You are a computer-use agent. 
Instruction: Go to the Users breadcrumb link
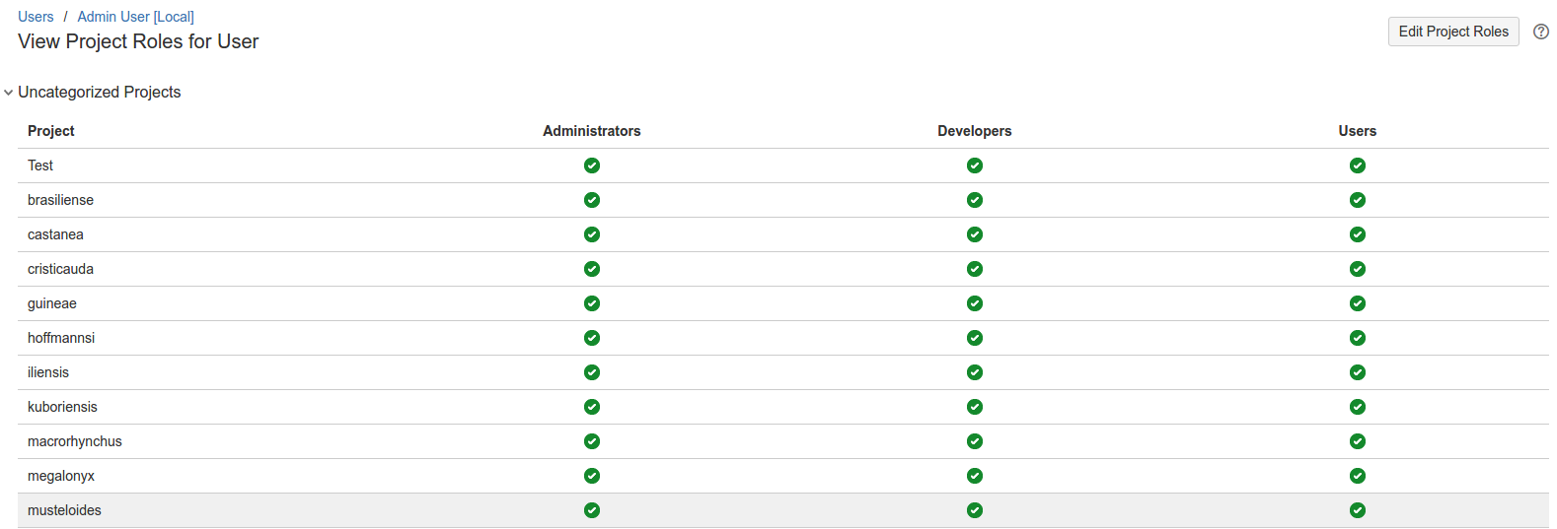(36, 17)
